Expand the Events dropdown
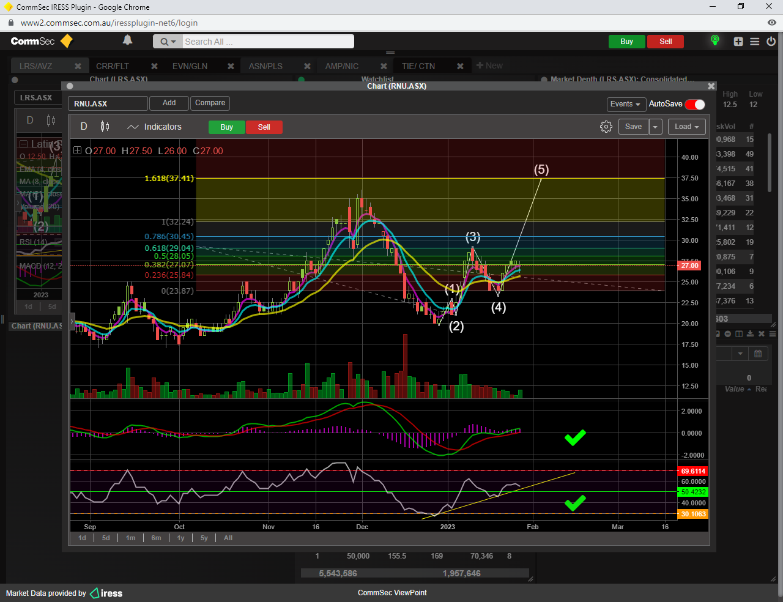This screenshot has height=602, width=783. [625, 104]
